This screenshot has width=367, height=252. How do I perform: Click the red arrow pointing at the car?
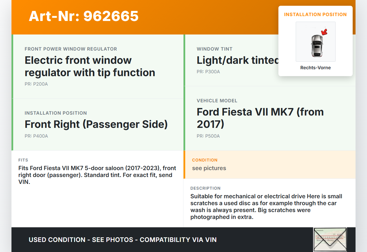click(324, 32)
